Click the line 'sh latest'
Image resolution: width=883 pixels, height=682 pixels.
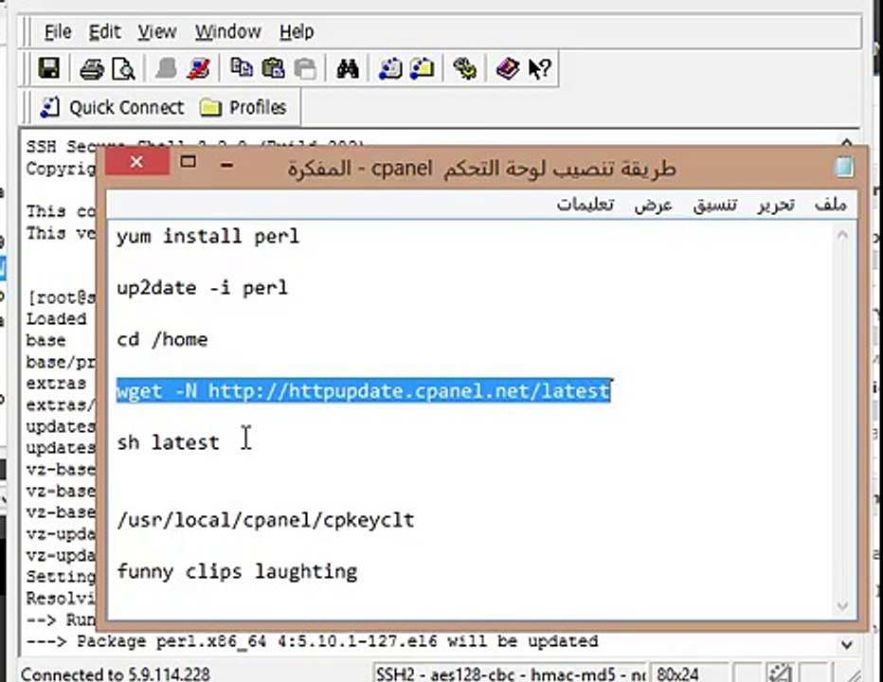tap(168, 442)
